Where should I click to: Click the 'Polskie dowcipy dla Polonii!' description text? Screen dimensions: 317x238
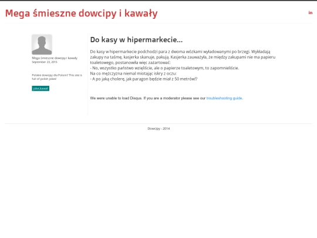coord(57,77)
